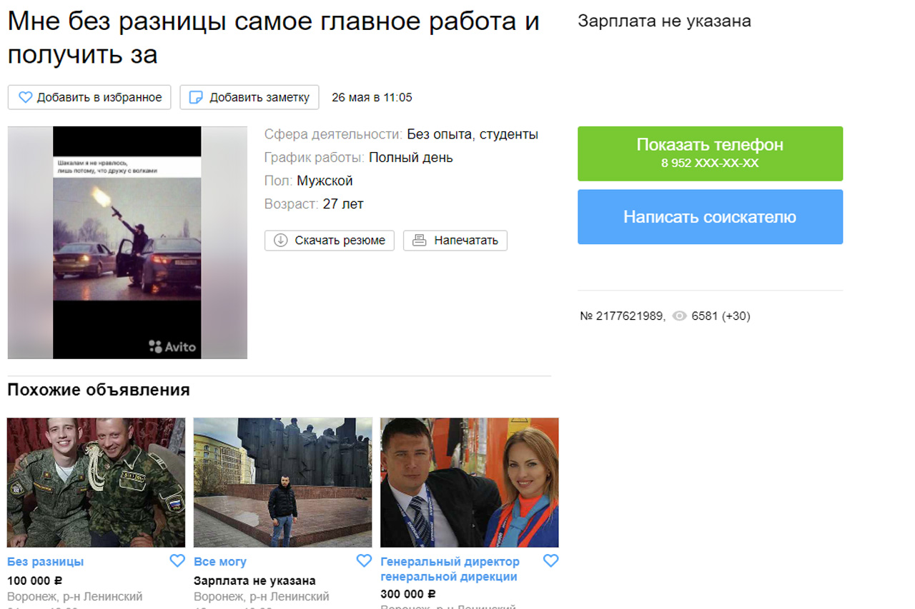Click the views eye icon near 6581
This screenshot has width=915, height=609.
tap(680, 316)
